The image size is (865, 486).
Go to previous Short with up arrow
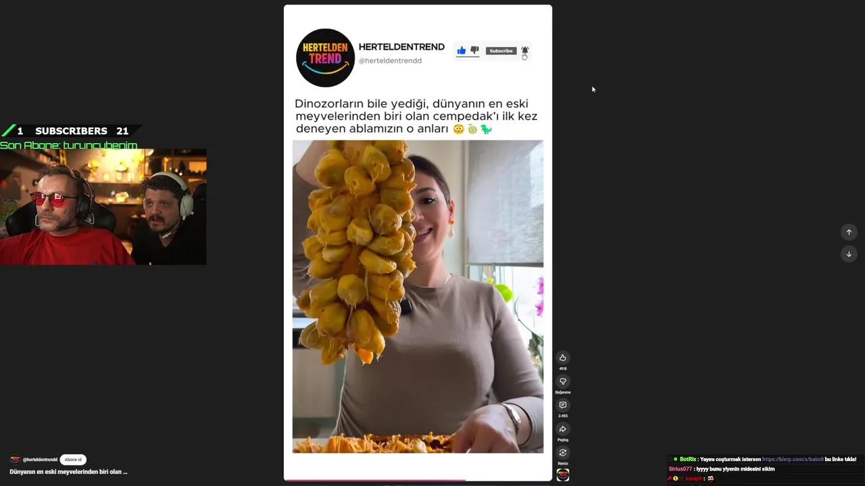pos(849,232)
